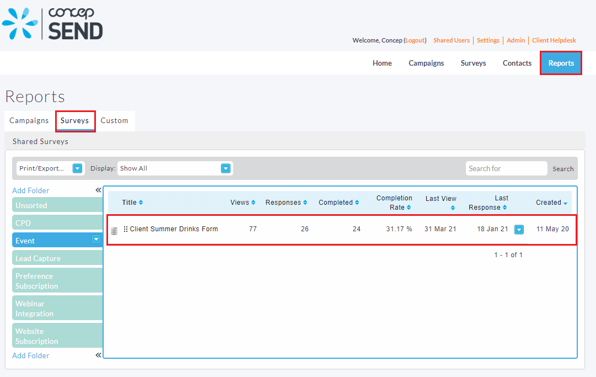Select the Unsorted folder

[57, 205]
